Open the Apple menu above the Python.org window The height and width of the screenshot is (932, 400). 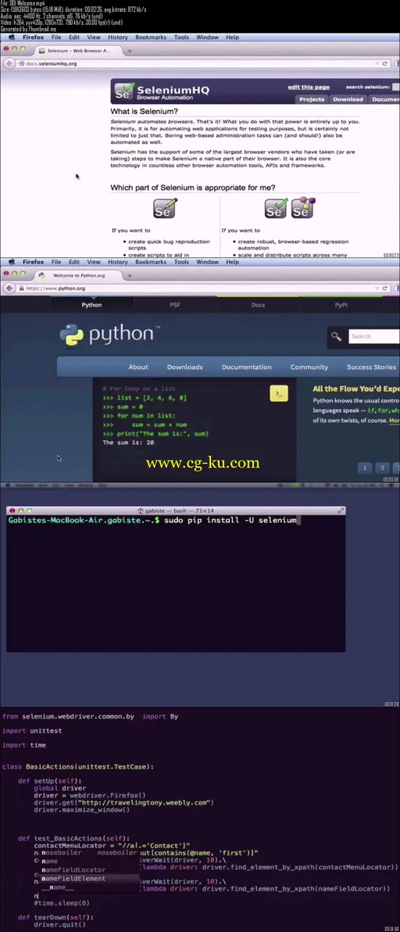tap(11, 261)
